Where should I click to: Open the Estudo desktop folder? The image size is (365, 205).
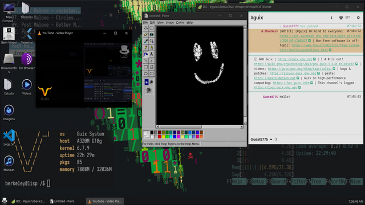9,87
